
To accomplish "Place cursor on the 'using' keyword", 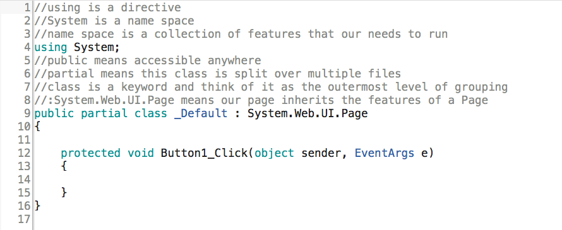I will pyautogui.click(x=51, y=47).
